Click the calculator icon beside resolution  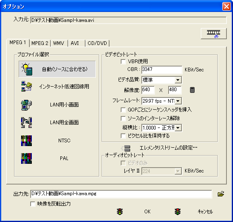point(192,90)
